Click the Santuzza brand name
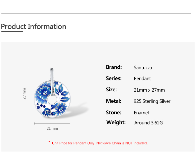This screenshot has height=165, width=196. coord(143,68)
